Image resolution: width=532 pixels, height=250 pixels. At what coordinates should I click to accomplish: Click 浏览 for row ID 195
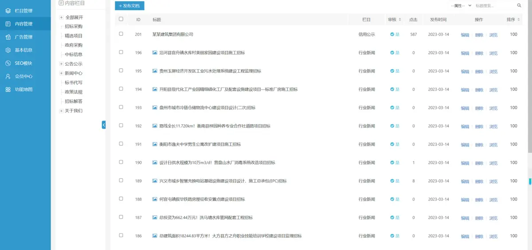tap(493, 71)
